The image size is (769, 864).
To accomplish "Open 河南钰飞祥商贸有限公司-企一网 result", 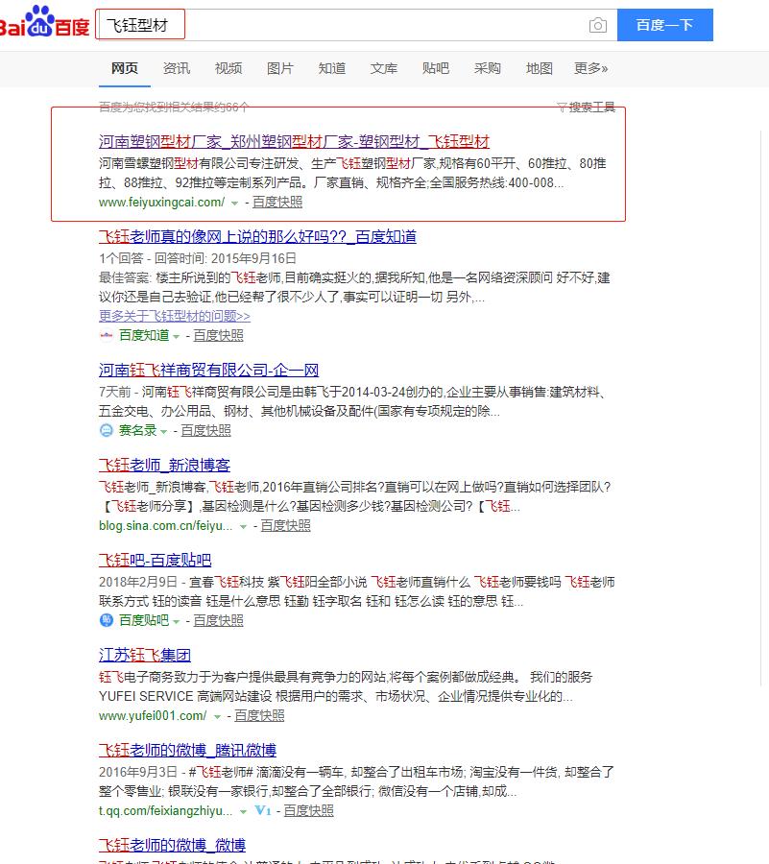I will point(208,371).
